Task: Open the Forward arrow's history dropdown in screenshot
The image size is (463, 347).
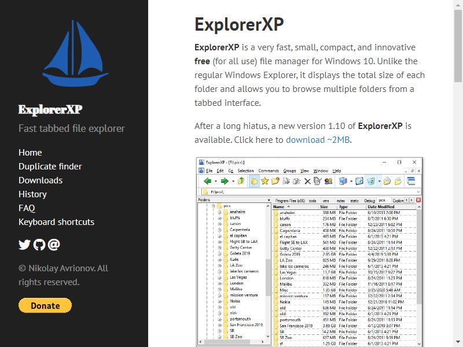Action: 233,181
